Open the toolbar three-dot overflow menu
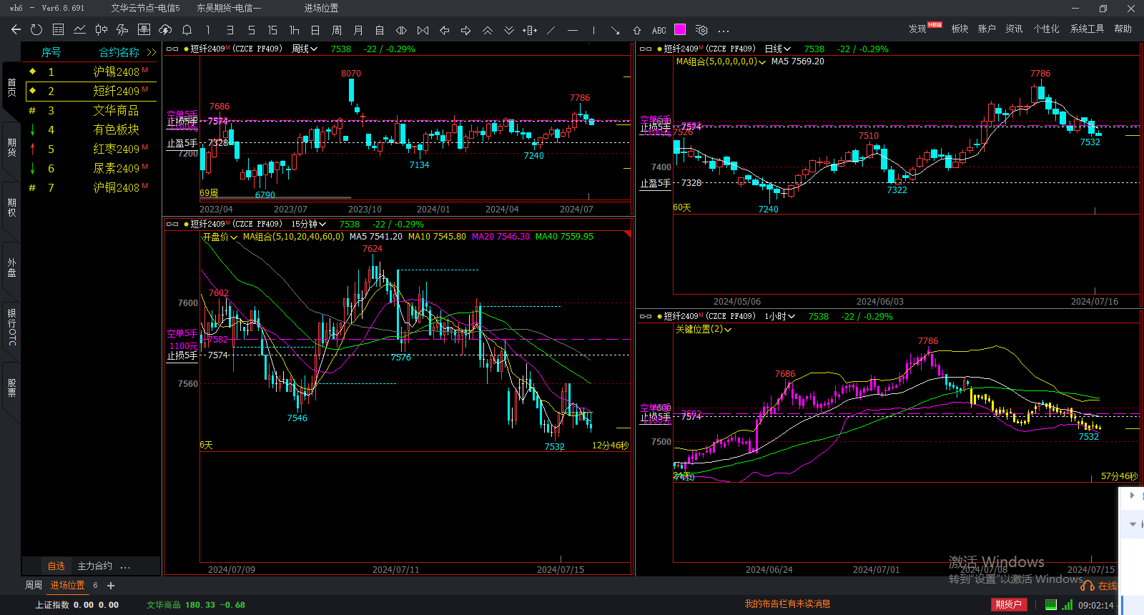This screenshot has width=1144, height=615. point(724,31)
